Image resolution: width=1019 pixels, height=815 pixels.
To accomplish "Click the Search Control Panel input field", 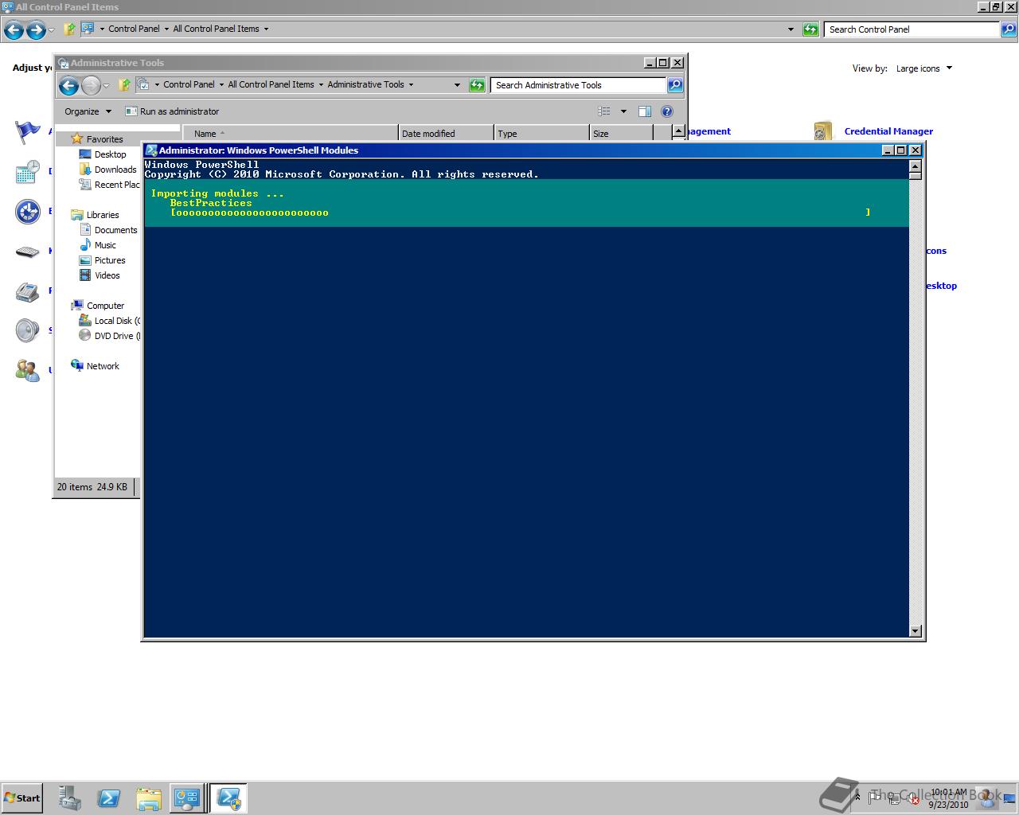I will [912, 29].
